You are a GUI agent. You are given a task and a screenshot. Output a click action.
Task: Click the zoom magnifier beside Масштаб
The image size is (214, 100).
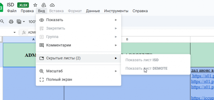[x=42, y=71]
